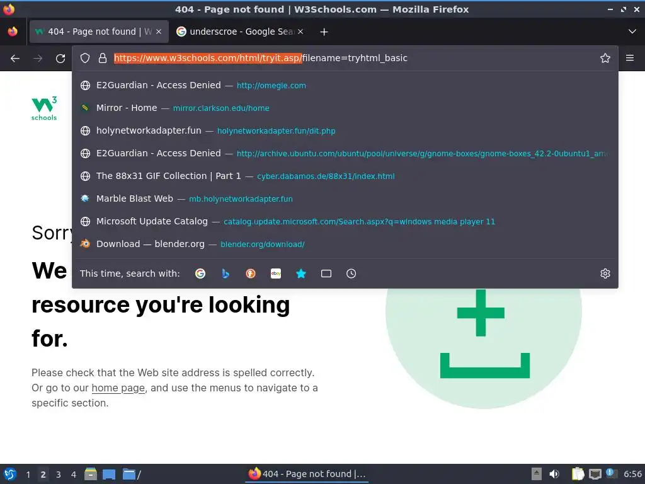Search open tabs using the tab icon
The width and height of the screenshot is (645, 484).
[x=326, y=274]
